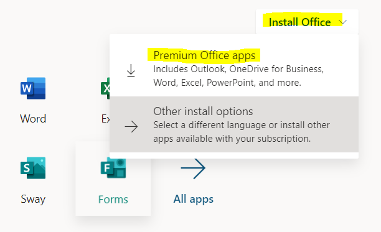Viewport: 381px width, 232px height.
Task: Launch the Forms app icon
Action: [x=113, y=168]
